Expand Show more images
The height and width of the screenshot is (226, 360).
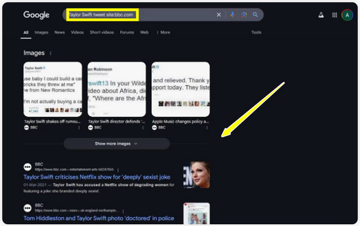point(116,144)
